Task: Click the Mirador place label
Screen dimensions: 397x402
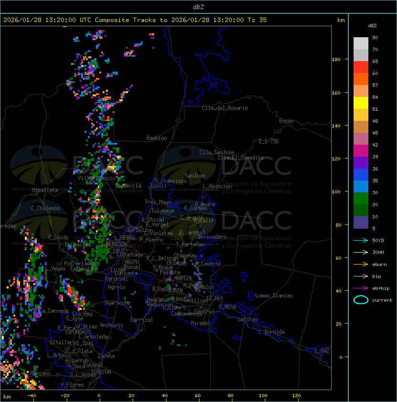Action: [x=201, y=323]
